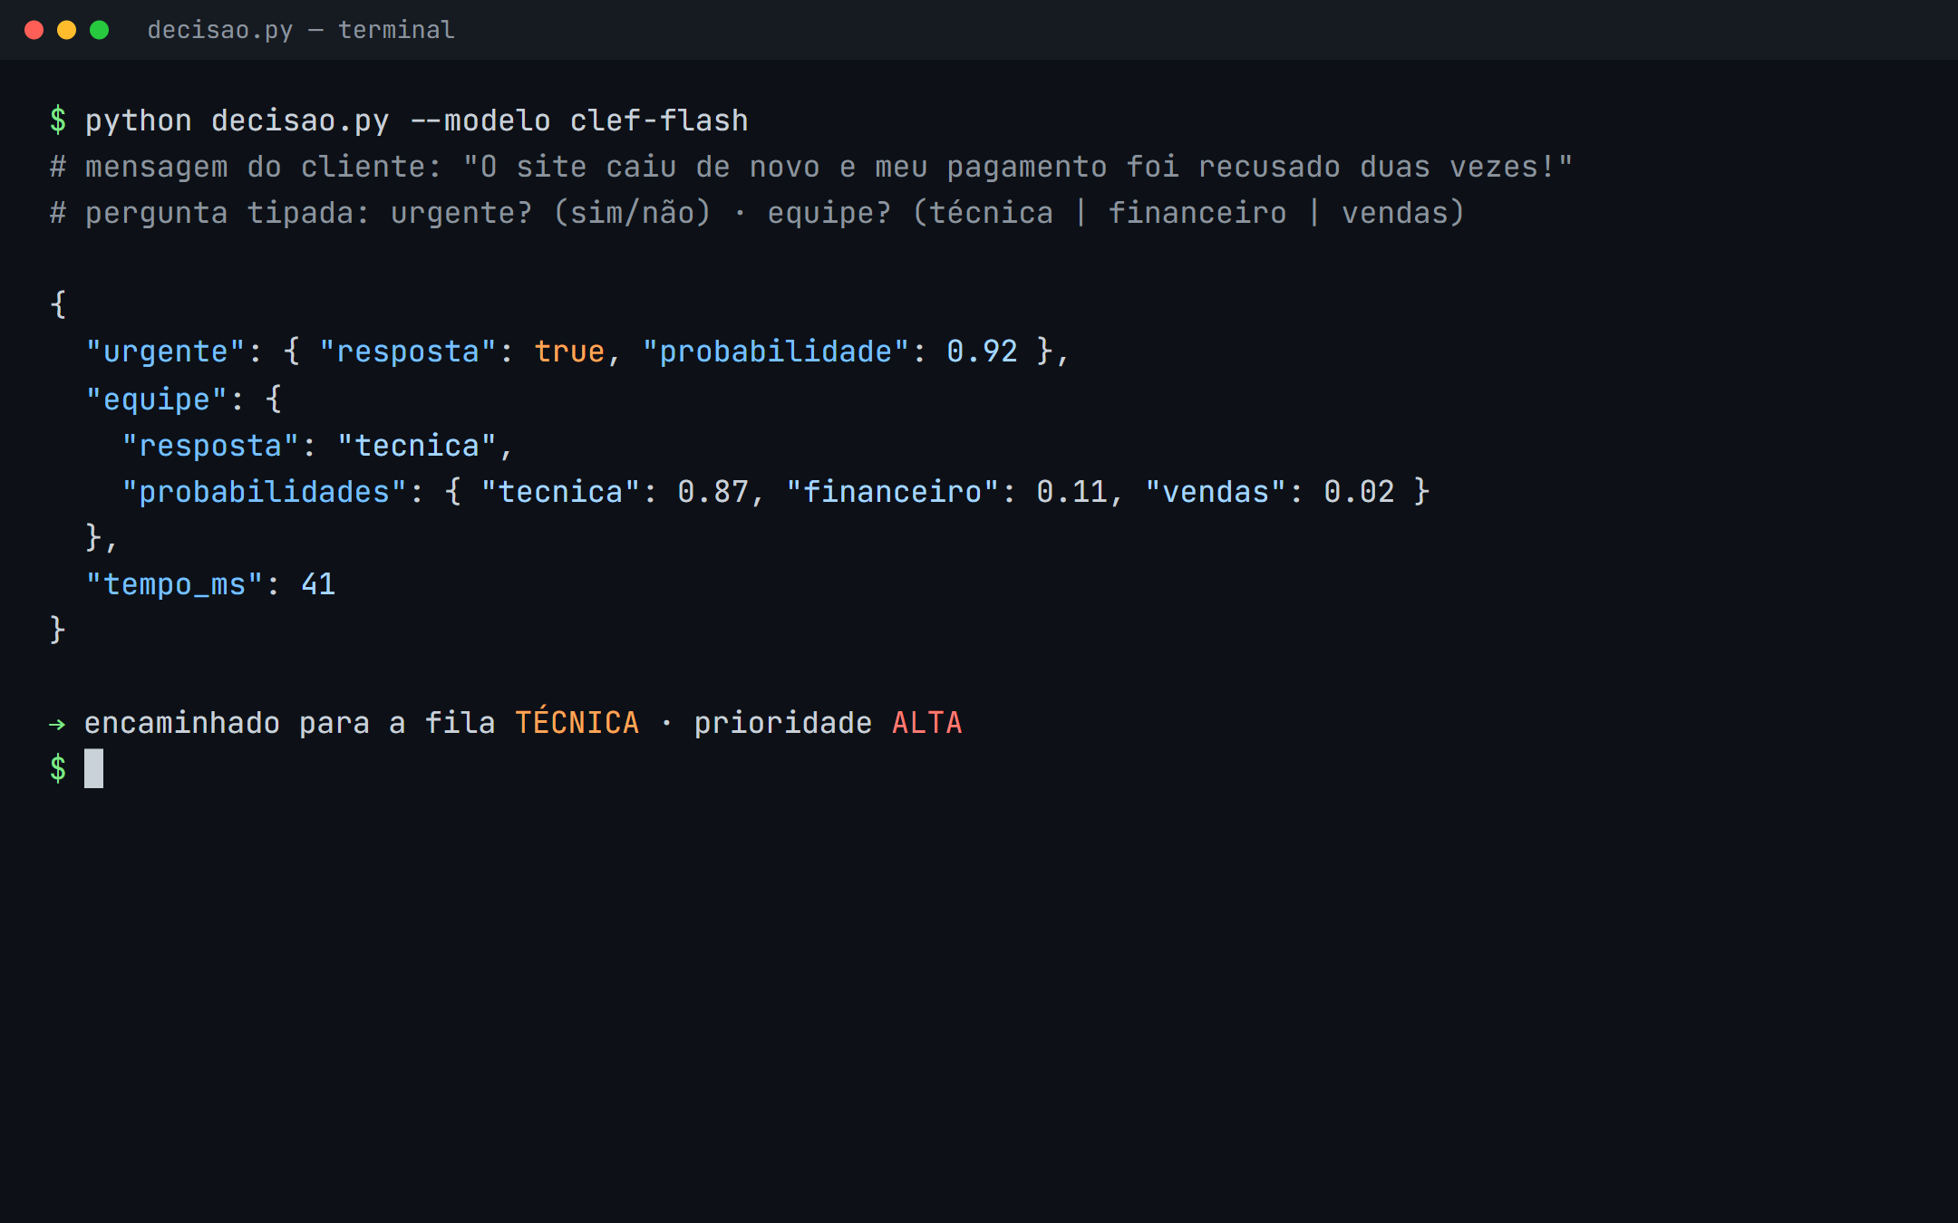1958x1223 pixels.
Task: Click the command 'python decisao.py --modelo clef-flash'
Action: pos(416,120)
